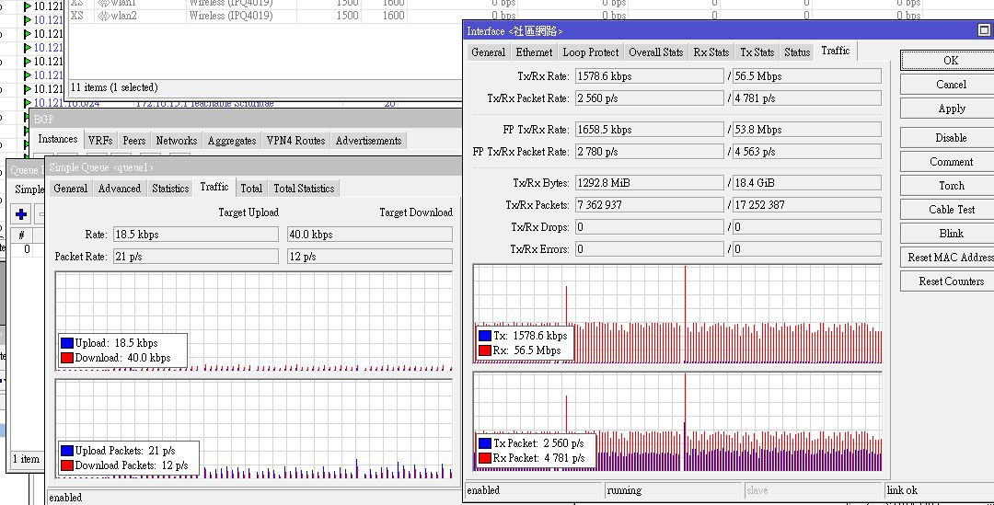Open the Networks tab in BGP
994x505 pixels.
[x=176, y=141]
